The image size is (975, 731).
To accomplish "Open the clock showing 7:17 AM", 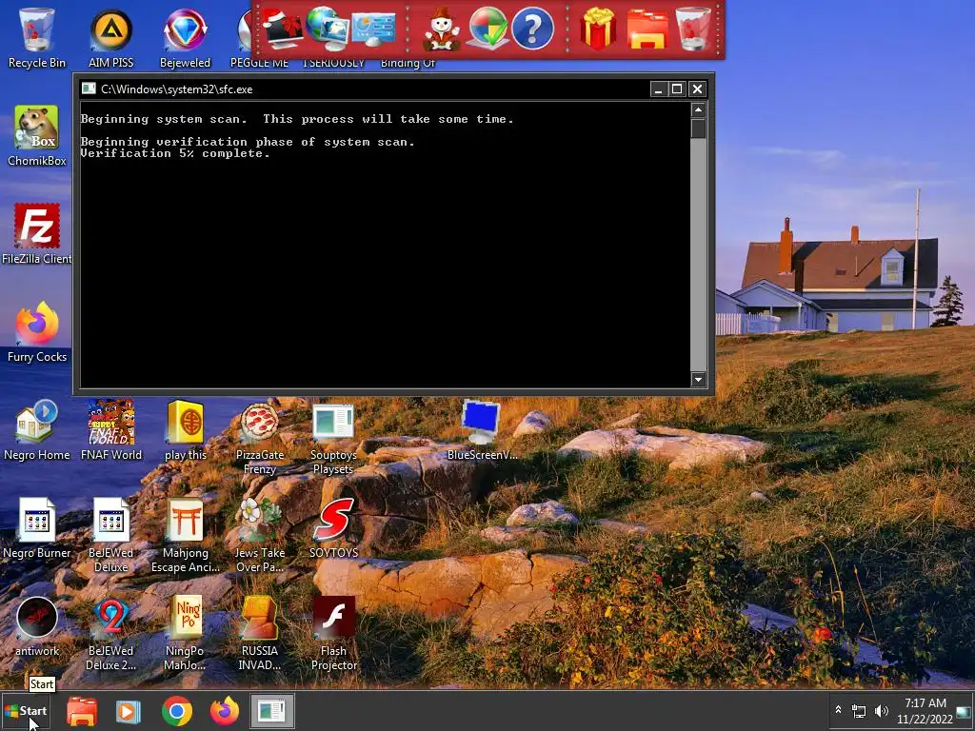I will 925,711.
